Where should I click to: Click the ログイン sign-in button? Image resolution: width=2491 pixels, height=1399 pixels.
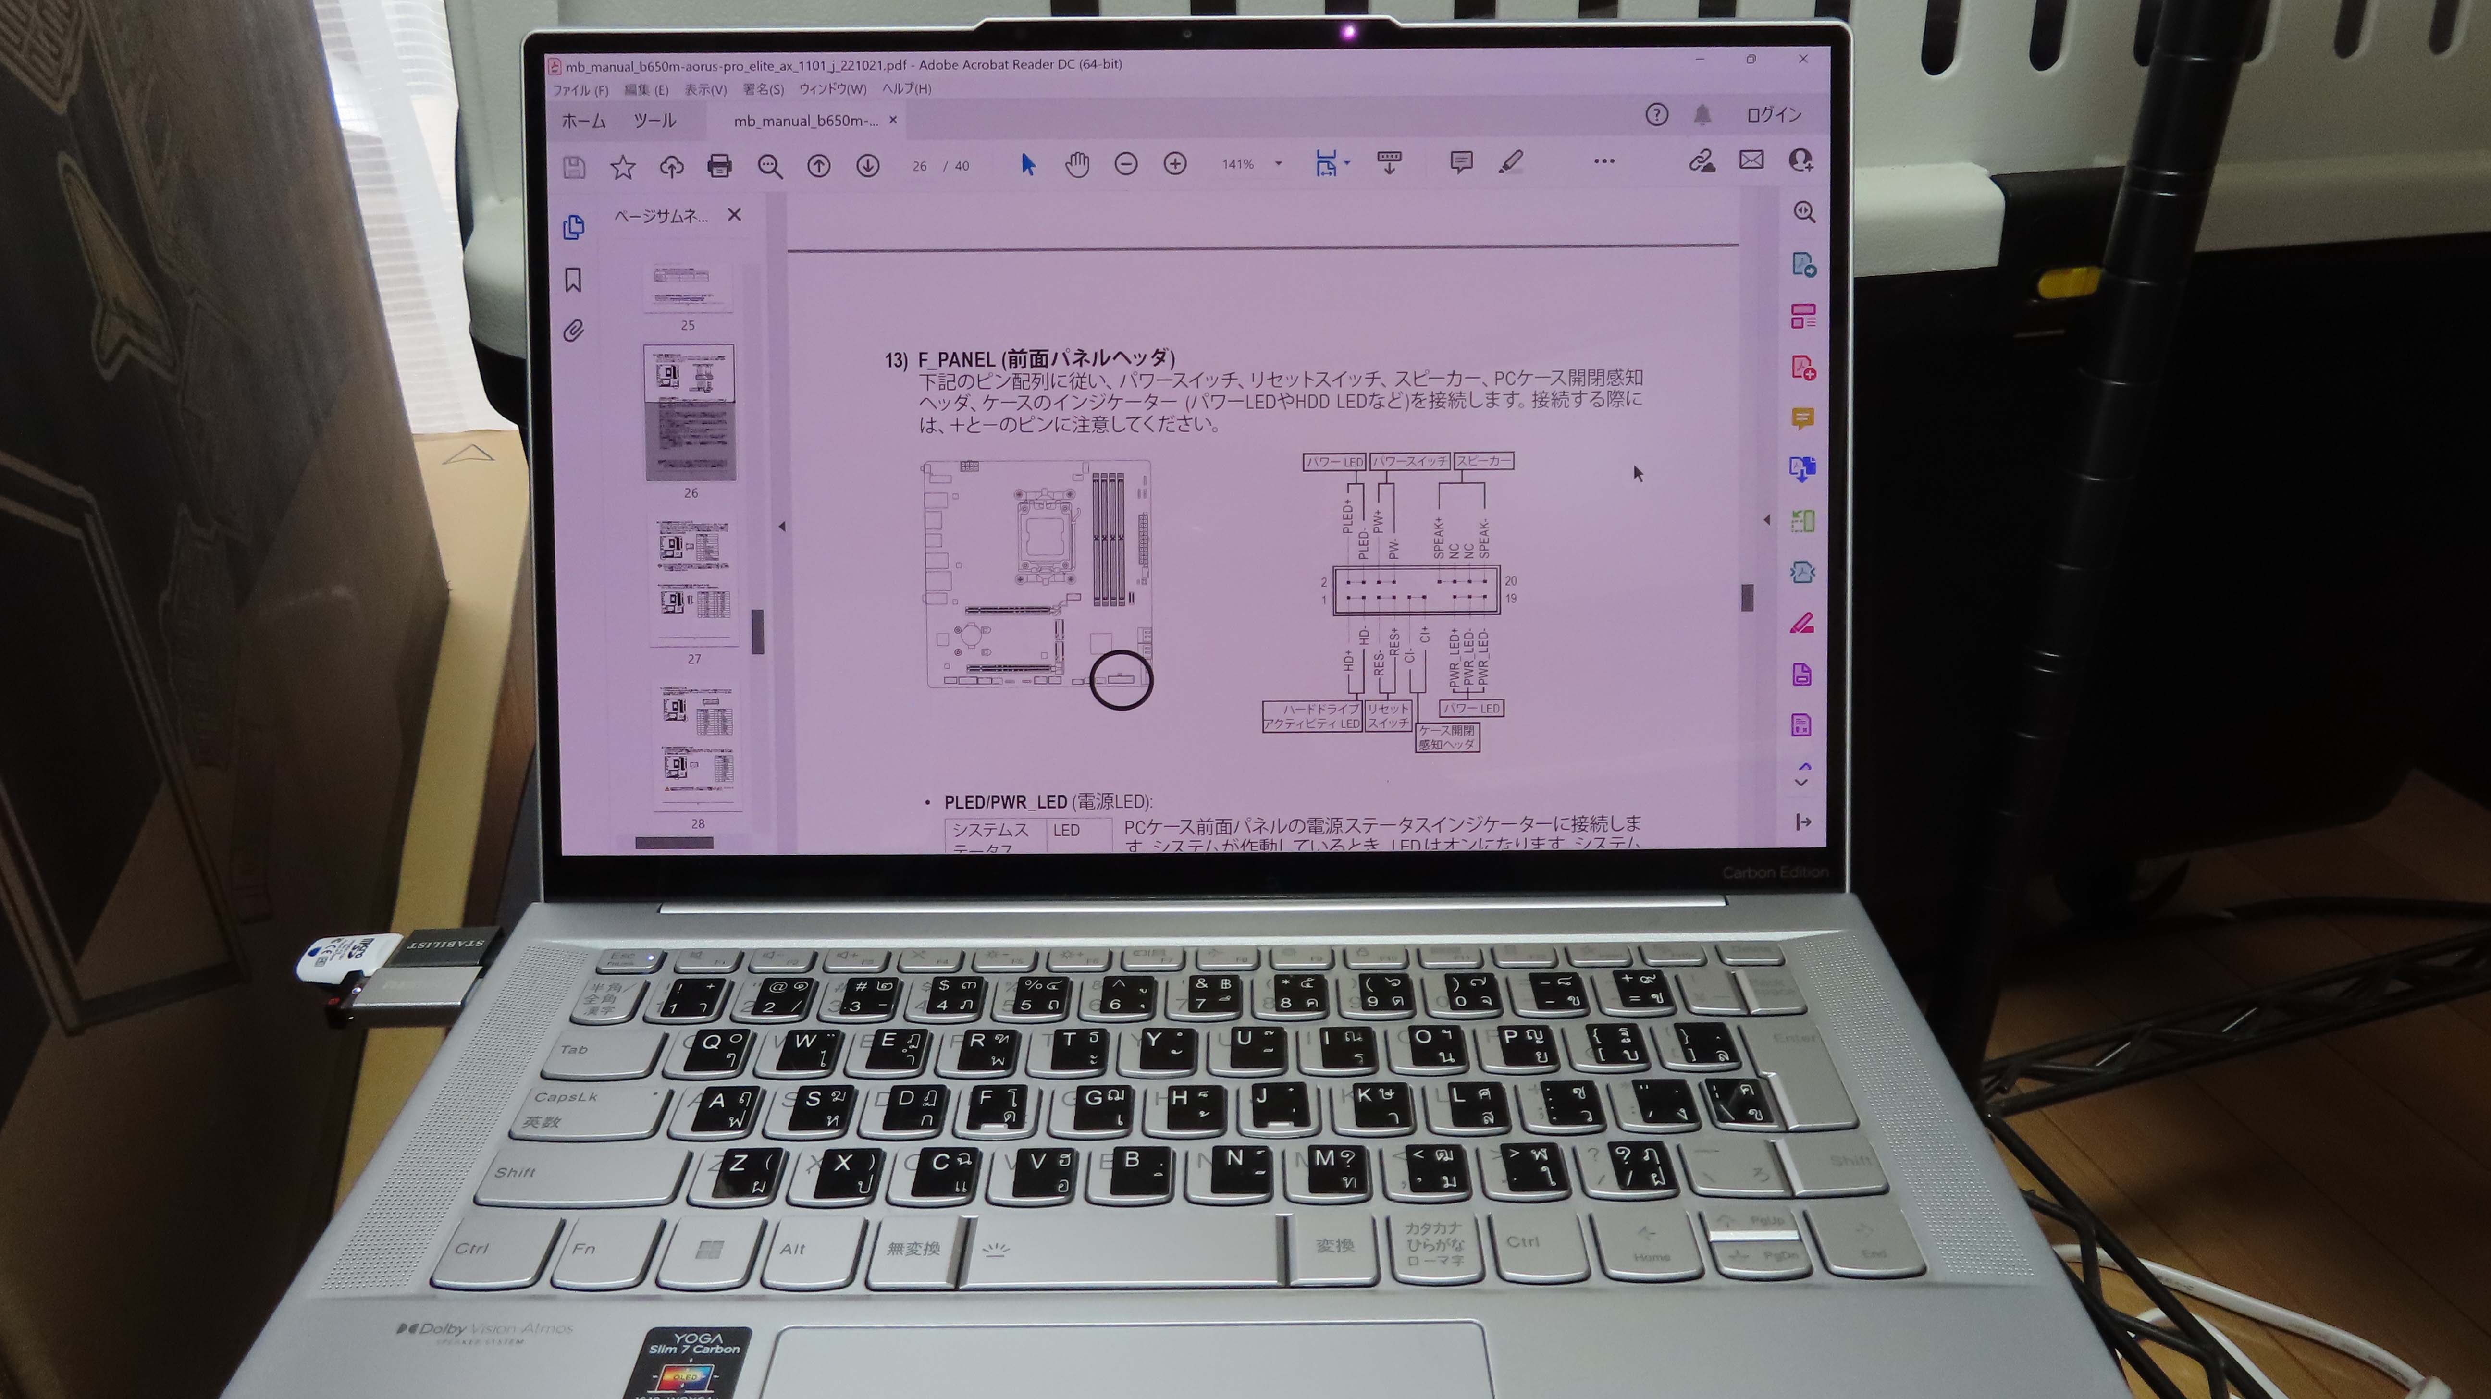pos(1774,114)
